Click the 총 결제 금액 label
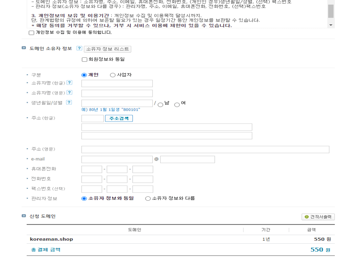Screen dimensions: 356x266 tap(46, 250)
